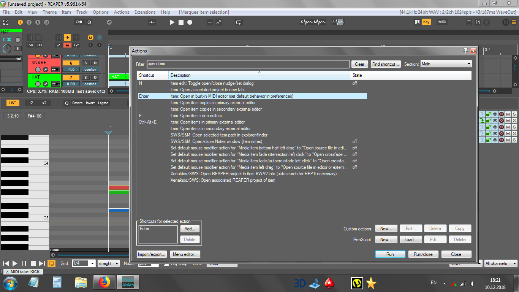Viewport: 519px width, 292px height.
Task: Open the straight grid type dropdown
Action: tap(108, 263)
